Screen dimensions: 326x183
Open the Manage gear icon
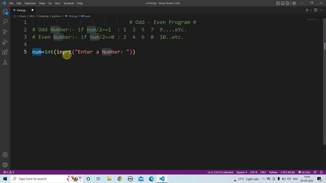point(5,165)
